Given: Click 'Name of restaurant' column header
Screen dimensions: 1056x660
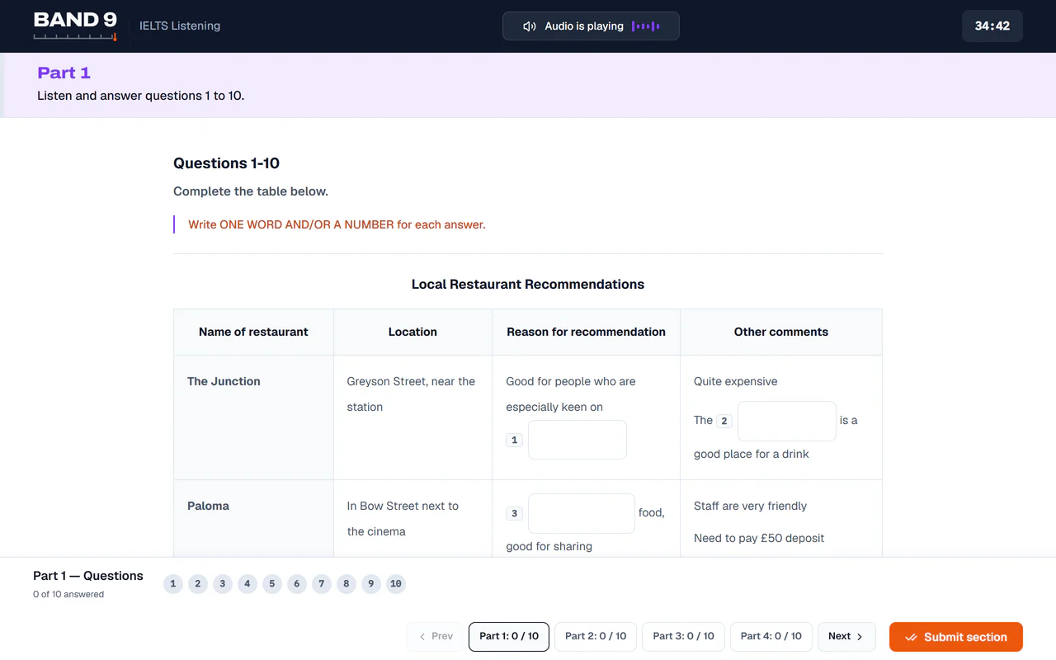Looking at the screenshot, I should click(253, 332).
